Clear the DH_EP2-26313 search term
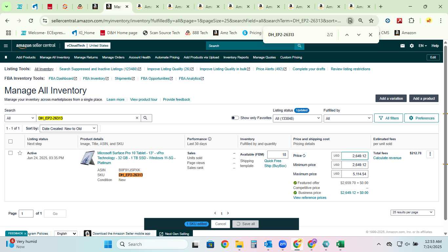Screen dimensions: 448x252 [x=137, y=118]
